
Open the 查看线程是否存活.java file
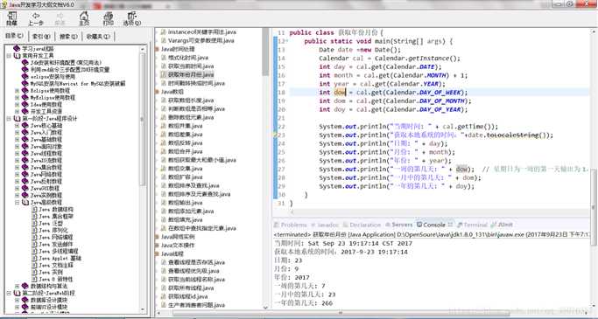[196, 262]
